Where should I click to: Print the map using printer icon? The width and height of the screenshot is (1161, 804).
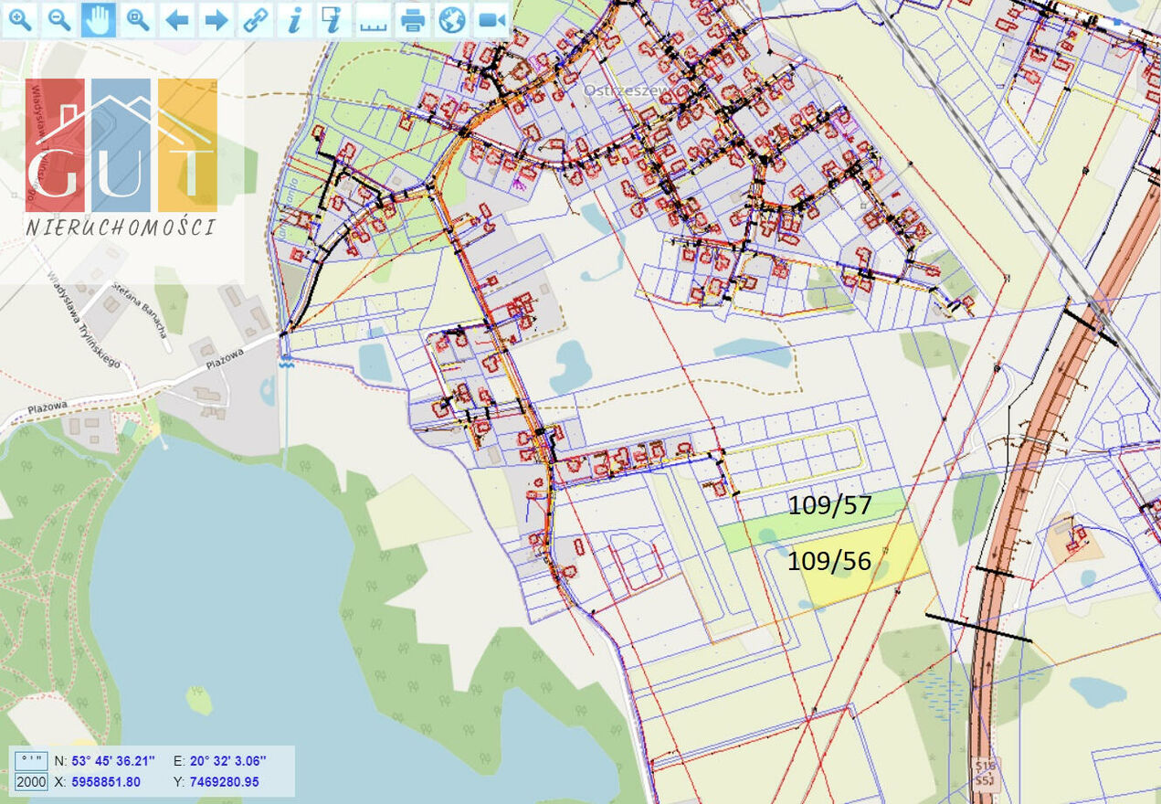413,19
